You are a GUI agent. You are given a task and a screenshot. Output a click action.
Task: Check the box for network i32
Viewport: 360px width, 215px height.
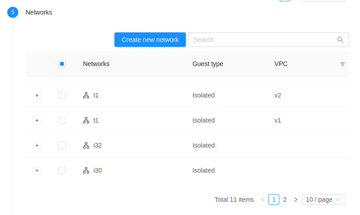pos(62,145)
